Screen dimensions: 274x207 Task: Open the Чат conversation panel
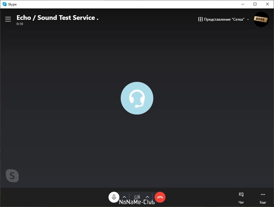point(241,198)
